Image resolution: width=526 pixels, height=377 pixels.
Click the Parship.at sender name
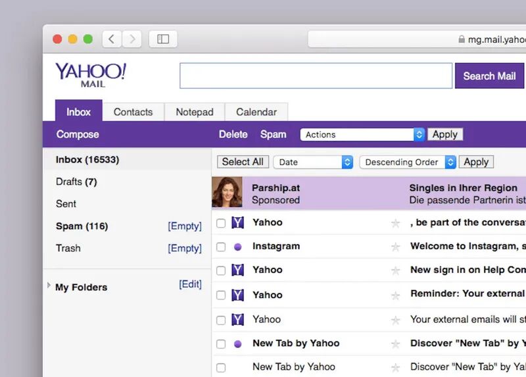click(275, 188)
